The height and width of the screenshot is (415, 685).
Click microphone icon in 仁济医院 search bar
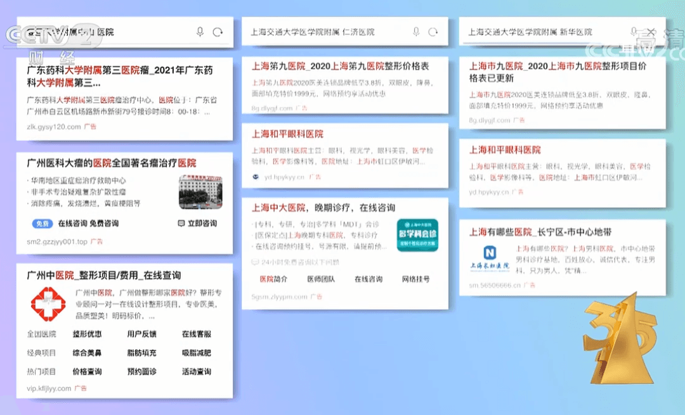pos(416,32)
